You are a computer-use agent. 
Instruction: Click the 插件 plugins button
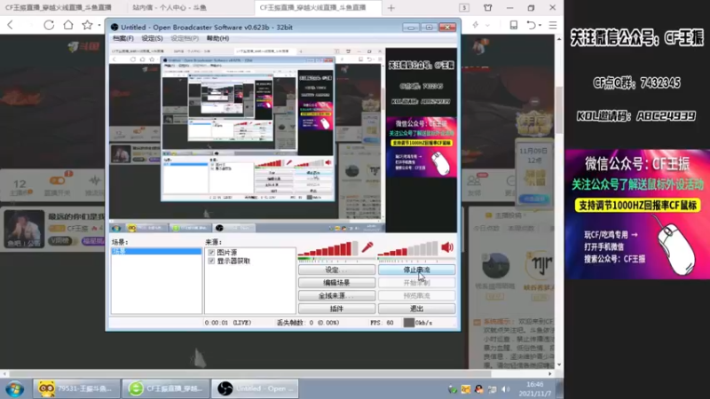[x=336, y=309]
